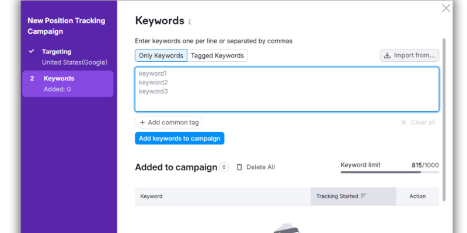The image size is (467, 233).
Task: Focus the keywords entry text area
Action: click(287, 89)
